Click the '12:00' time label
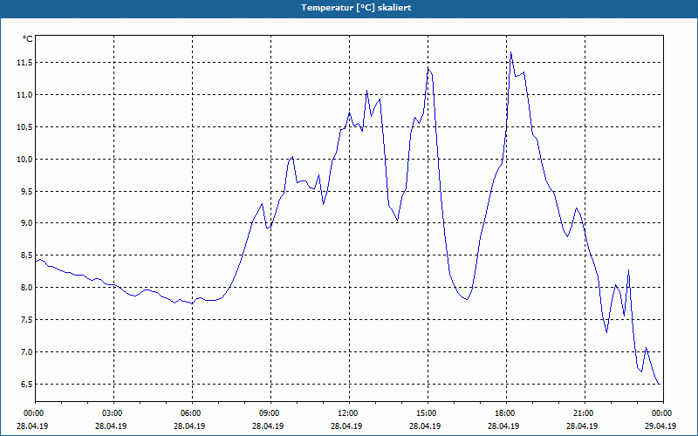The image size is (698, 436). [x=350, y=413]
